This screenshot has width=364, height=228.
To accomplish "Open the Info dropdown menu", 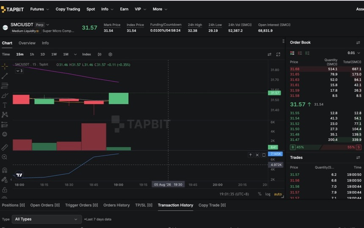I will pyautogui.click(x=107, y=9).
